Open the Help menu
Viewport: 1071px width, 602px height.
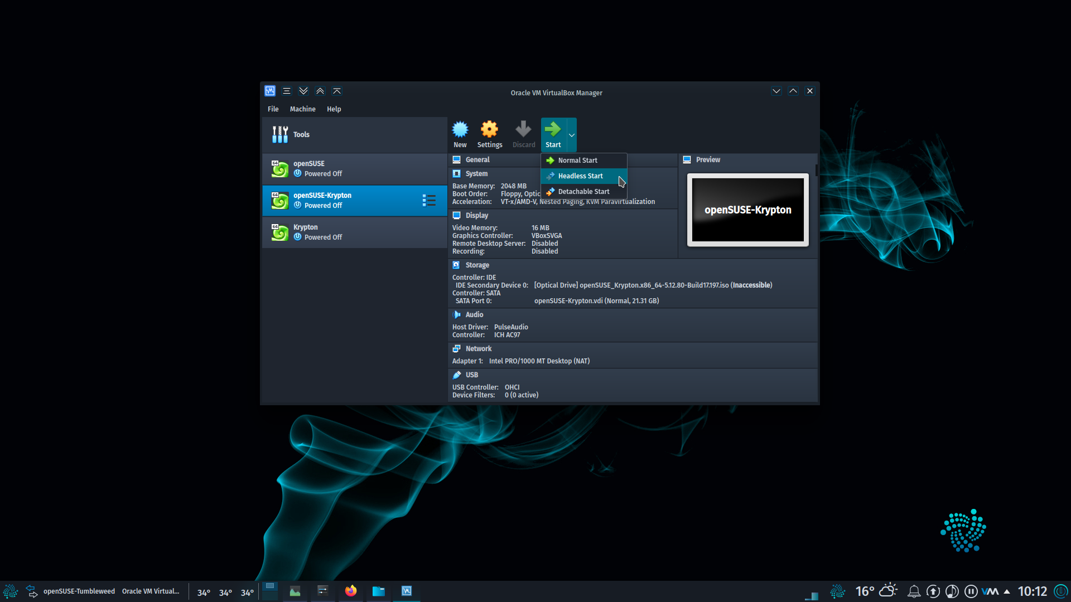[334, 109]
